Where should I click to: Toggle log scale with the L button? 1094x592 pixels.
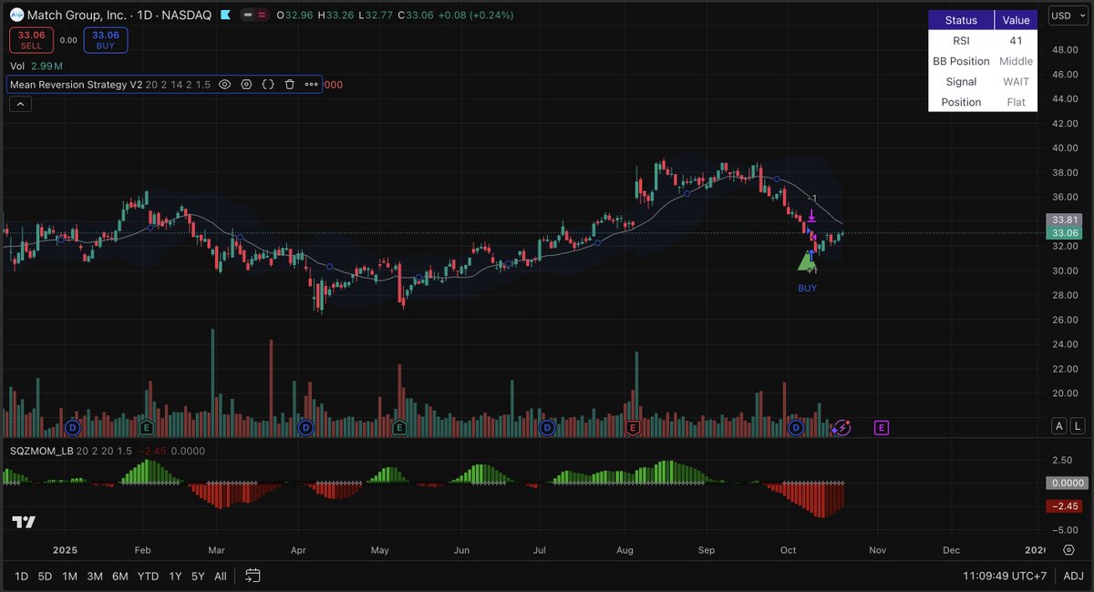pyautogui.click(x=1078, y=425)
